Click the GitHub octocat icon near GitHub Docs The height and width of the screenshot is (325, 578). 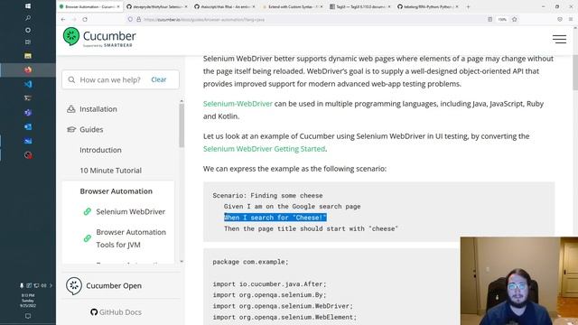[94, 312]
